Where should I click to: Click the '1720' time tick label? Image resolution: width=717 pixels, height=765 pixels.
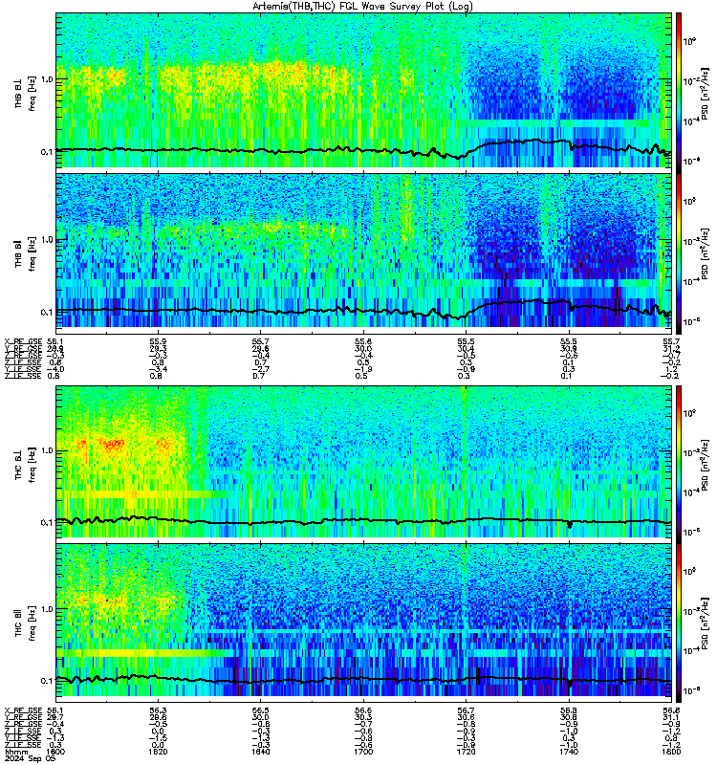point(466,752)
